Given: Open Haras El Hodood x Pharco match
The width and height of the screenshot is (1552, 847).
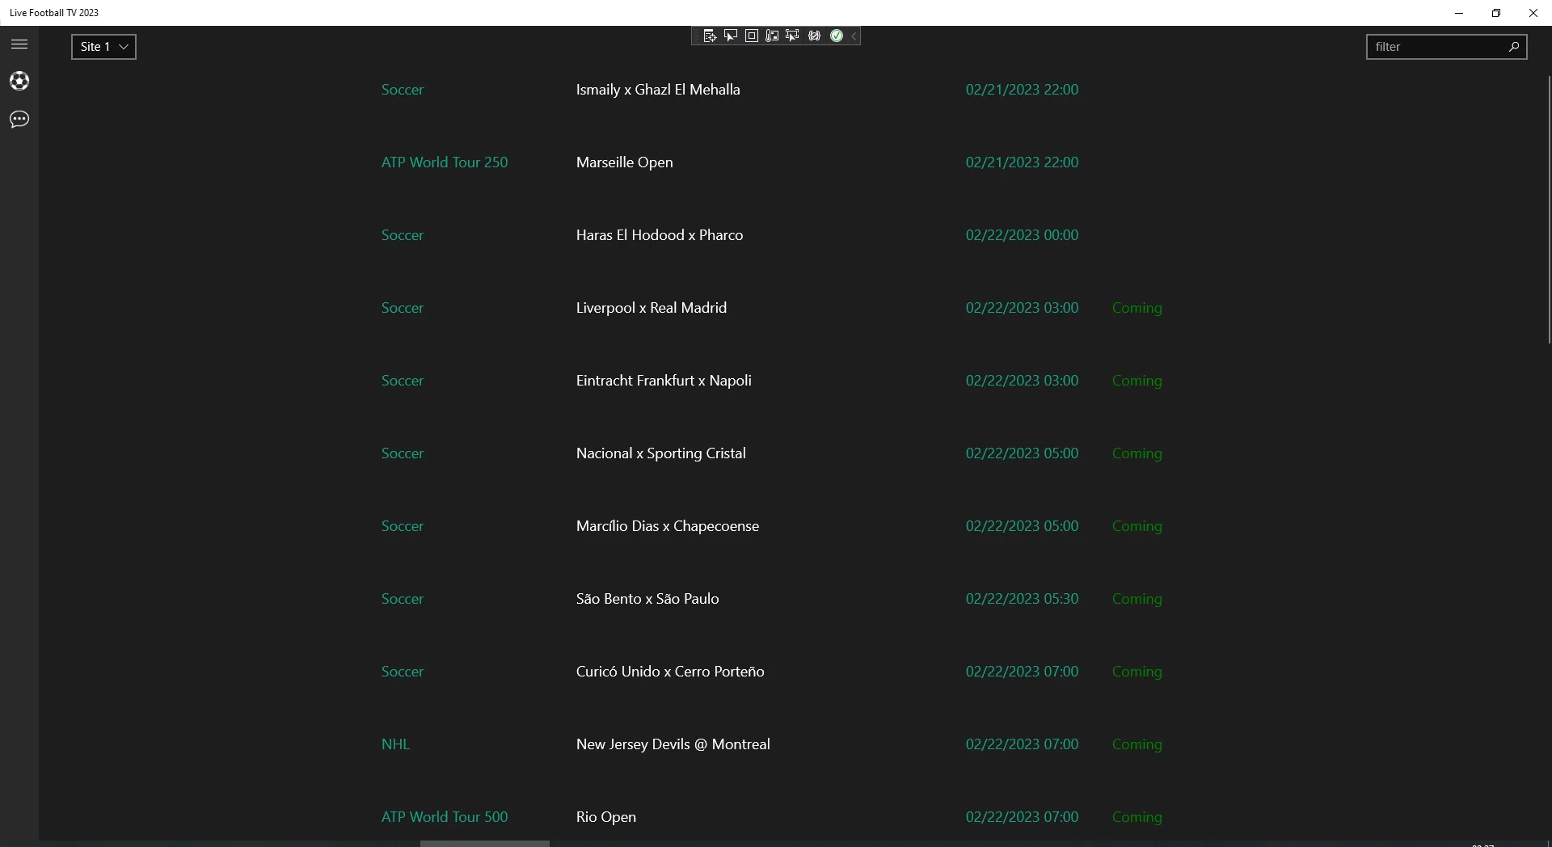Looking at the screenshot, I should point(660,235).
